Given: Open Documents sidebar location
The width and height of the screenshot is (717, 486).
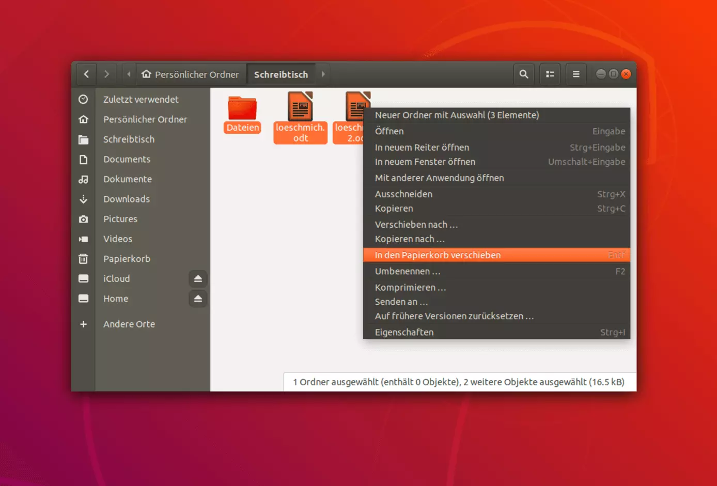Looking at the screenshot, I should click(x=127, y=159).
